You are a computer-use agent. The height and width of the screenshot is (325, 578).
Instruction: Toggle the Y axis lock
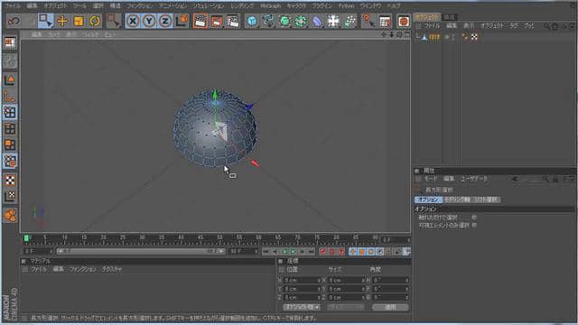pos(149,21)
